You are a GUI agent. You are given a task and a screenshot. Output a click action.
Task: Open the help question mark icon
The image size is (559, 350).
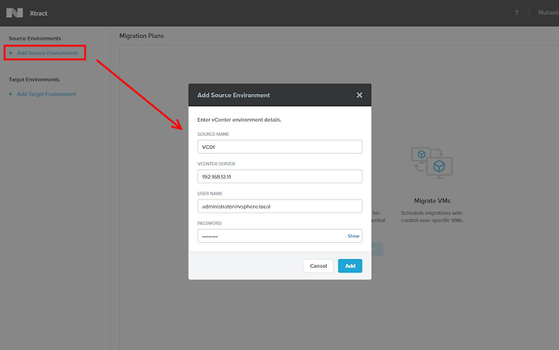click(516, 13)
